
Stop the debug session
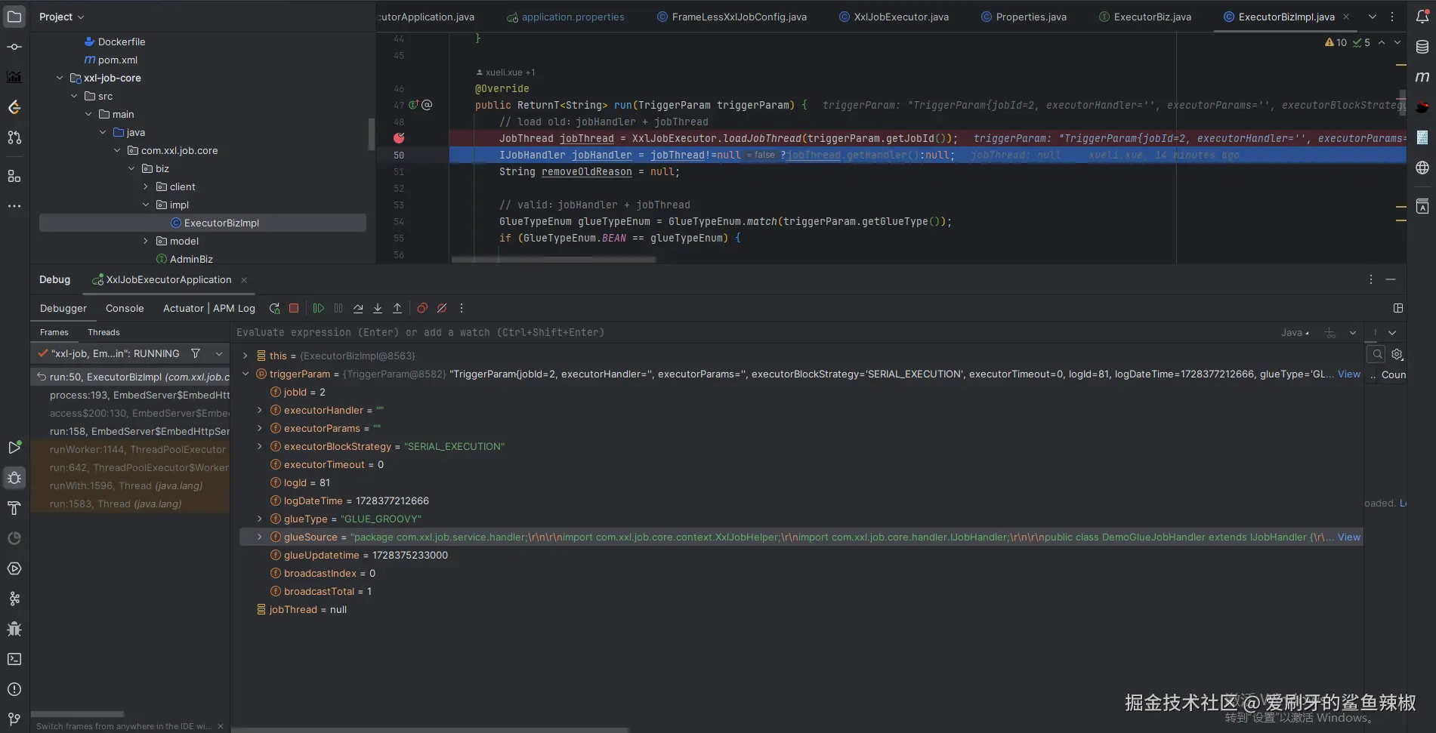click(294, 308)
